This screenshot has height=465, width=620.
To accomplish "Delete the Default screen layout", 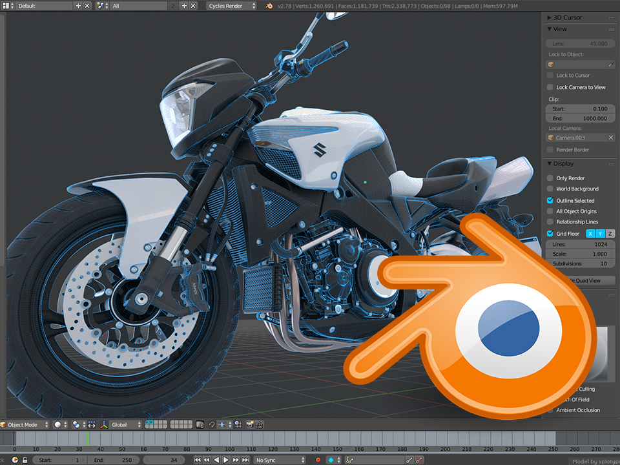I will tap(87, 6).
